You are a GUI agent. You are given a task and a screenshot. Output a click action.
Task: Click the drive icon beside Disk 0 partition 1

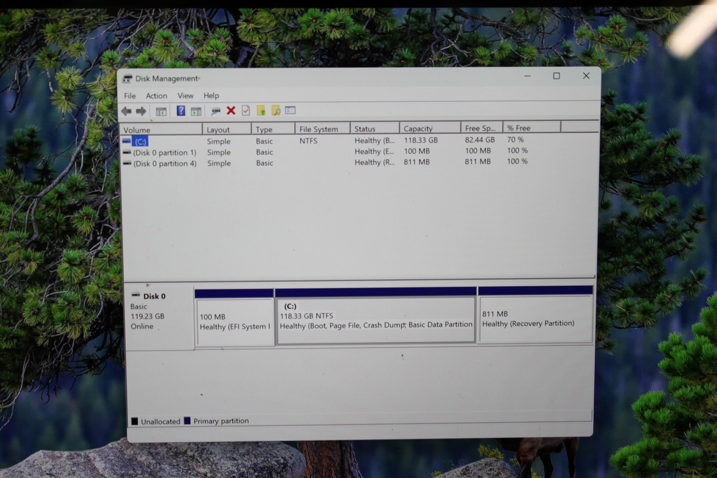click(x=127, y=152)
